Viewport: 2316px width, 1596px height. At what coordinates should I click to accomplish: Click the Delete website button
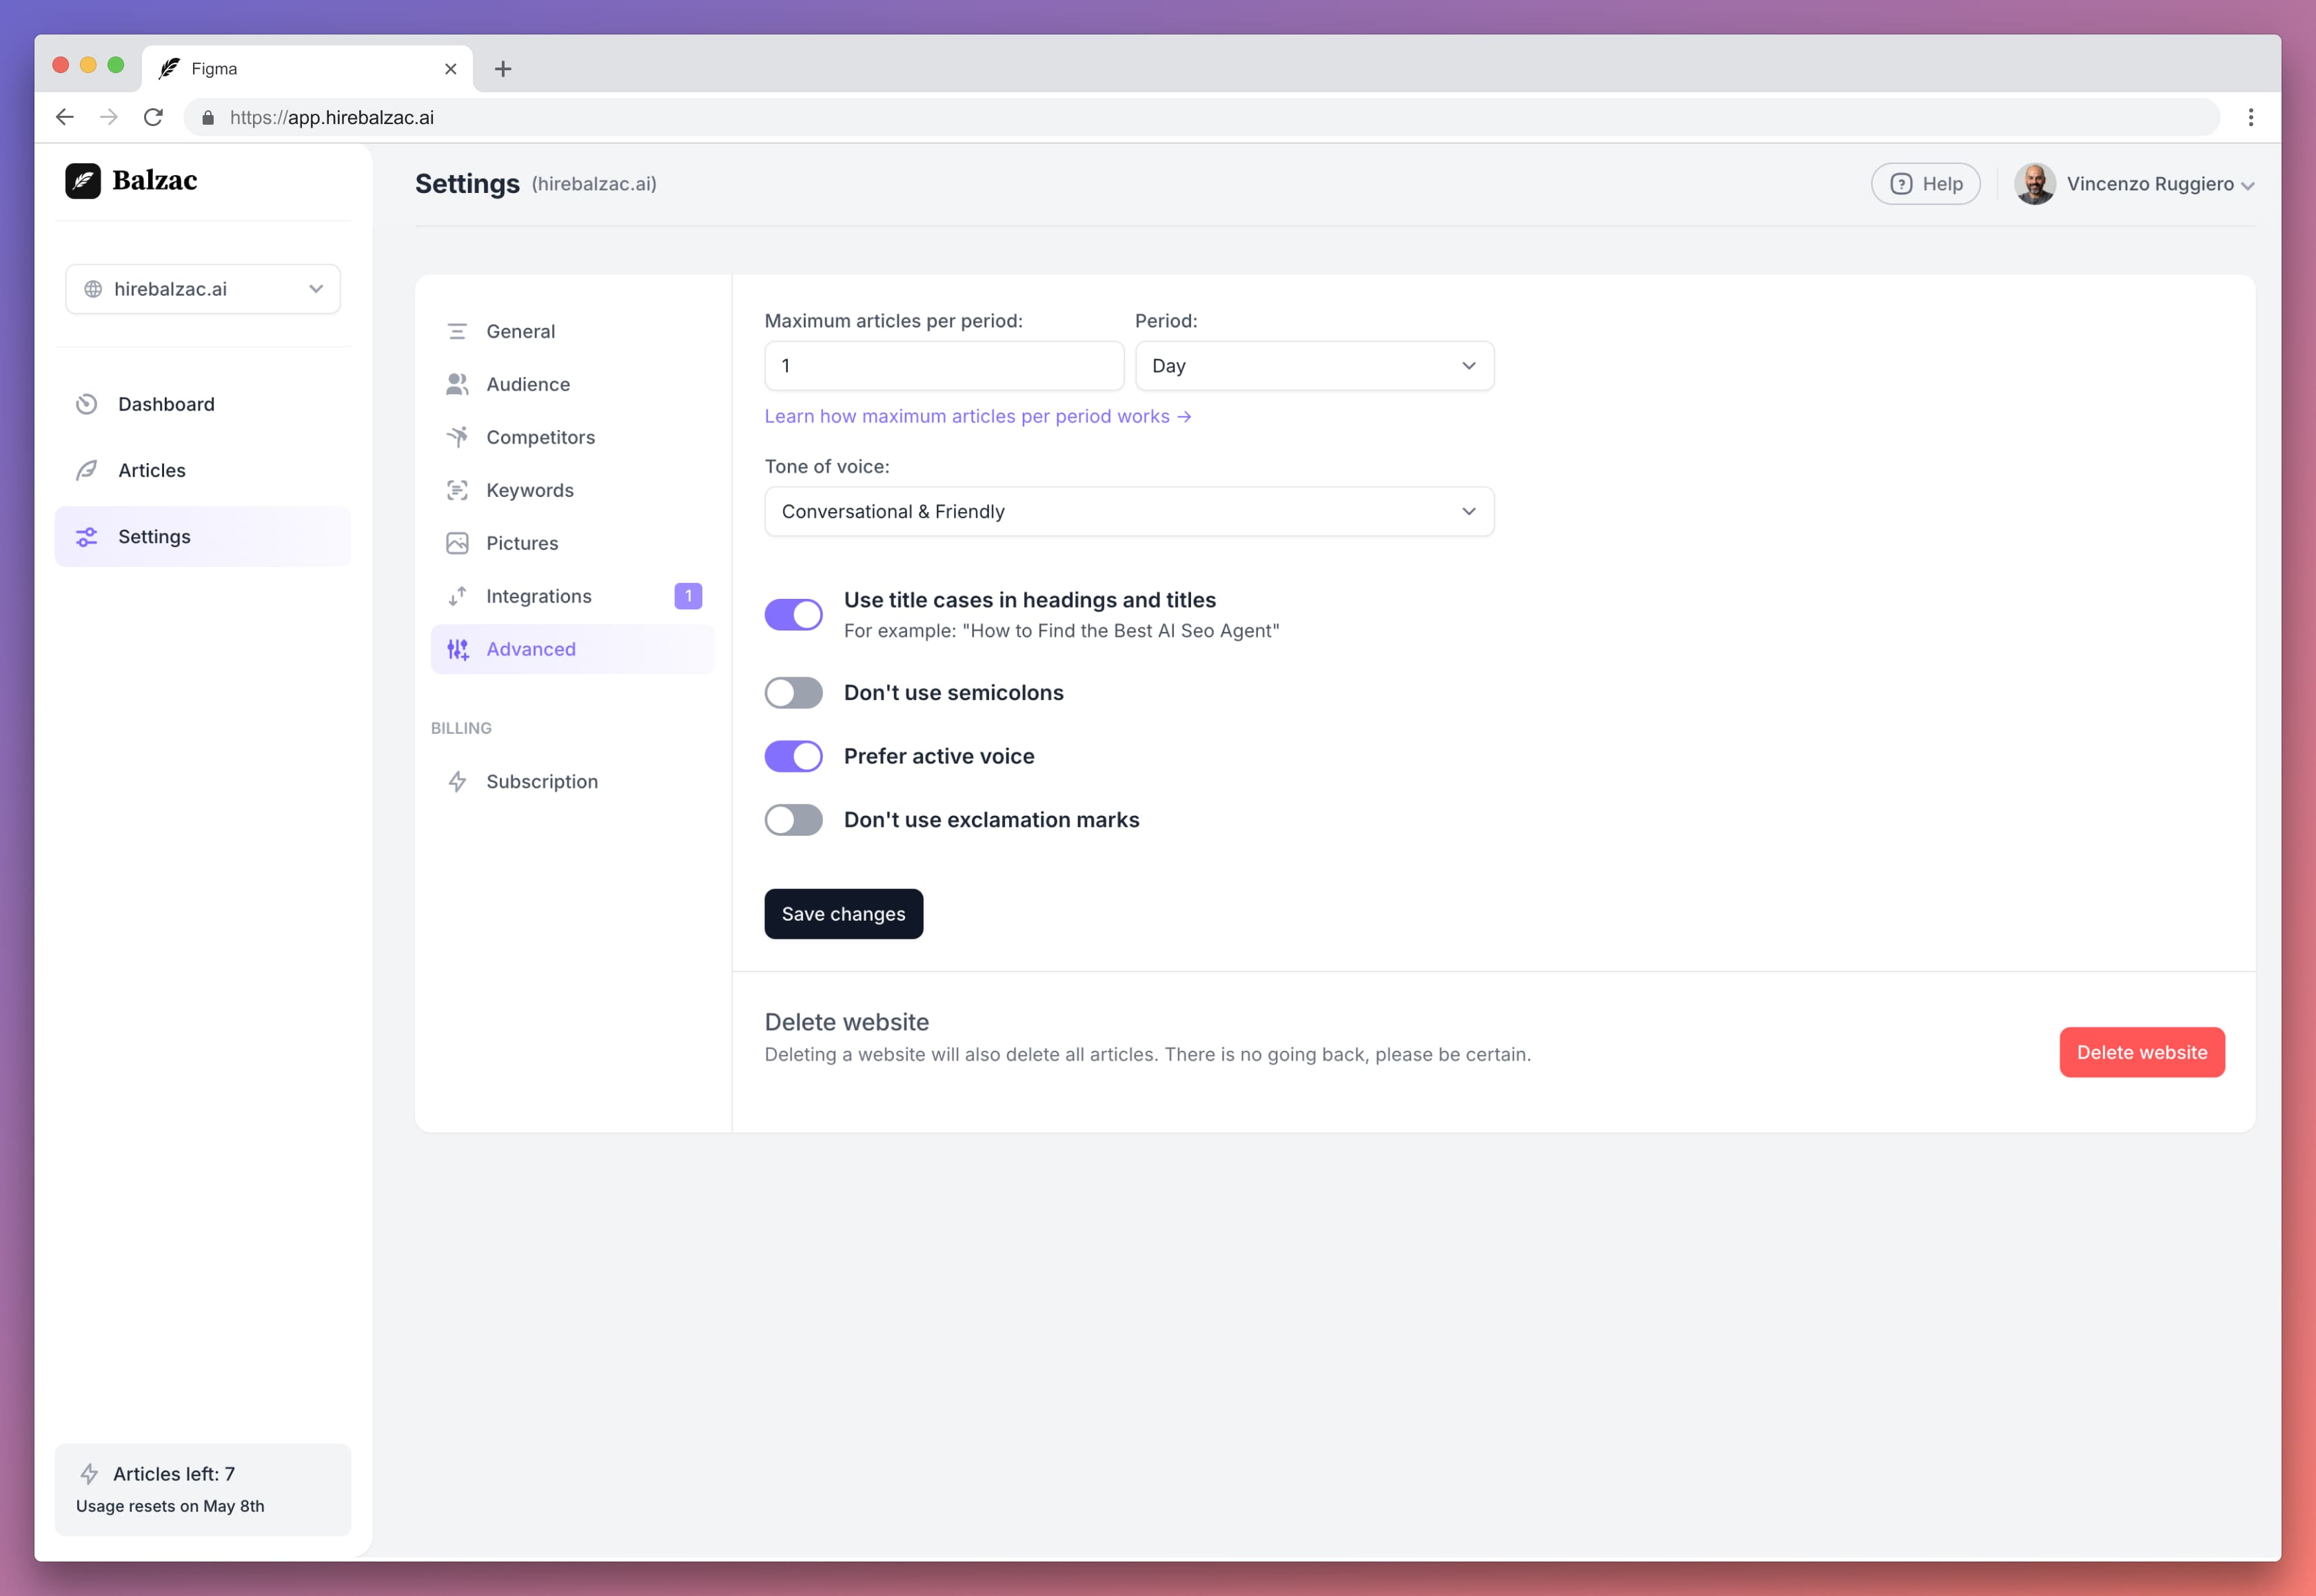coord(2142,1052)
